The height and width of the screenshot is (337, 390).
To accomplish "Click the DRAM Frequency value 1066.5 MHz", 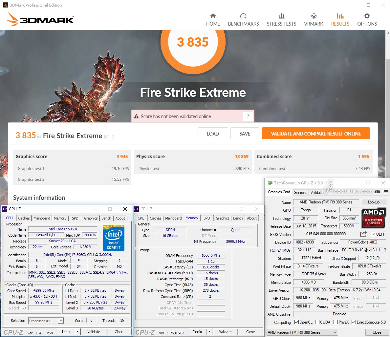I will click(x=211, y=255).
